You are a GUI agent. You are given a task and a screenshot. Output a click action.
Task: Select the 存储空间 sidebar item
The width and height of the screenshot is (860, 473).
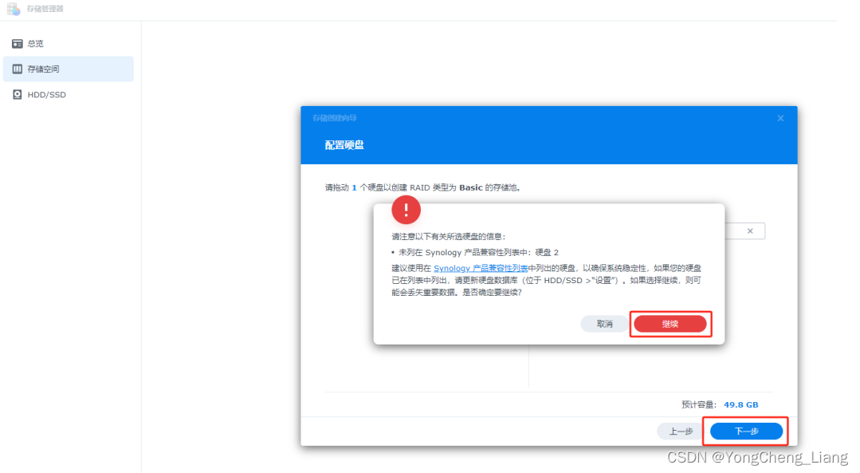point(68,69)
